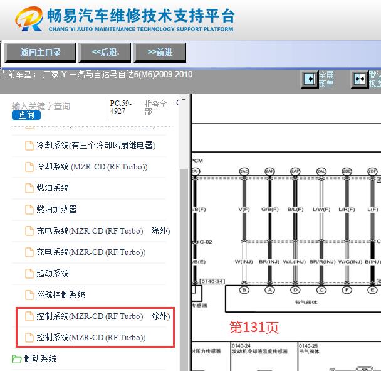The width and height of the screenshot is (381, 371).
Task: Open 控制系统(MZR-CD (RF Turbo) 除外)
Action: (103, 316)
